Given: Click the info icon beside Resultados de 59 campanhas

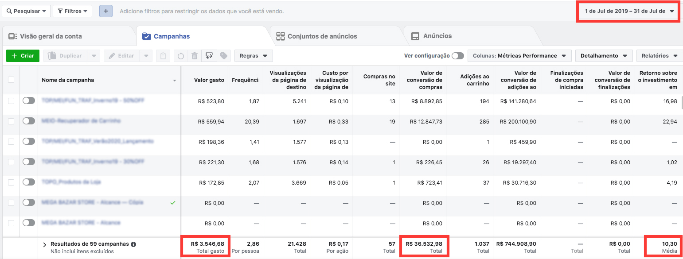Looking at the screenshot, I should pos(133,244).
